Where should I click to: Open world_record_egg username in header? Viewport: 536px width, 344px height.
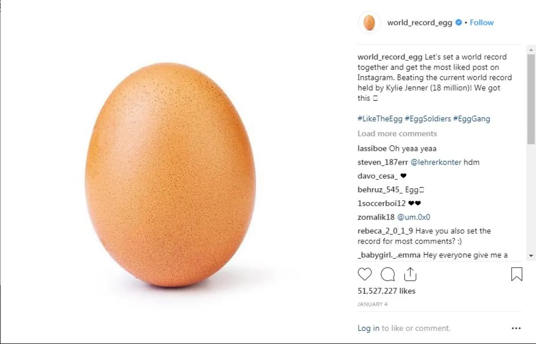coord(419,23)
